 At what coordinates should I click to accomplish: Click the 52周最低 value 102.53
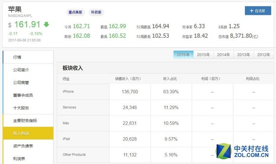point(160,36)
